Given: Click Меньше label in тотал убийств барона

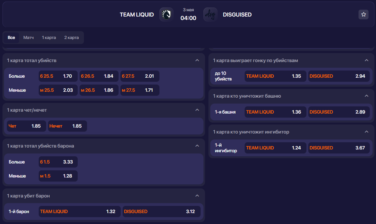Looking at the screenshot, I should (17, 176).
